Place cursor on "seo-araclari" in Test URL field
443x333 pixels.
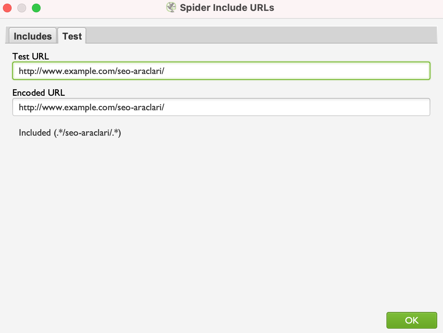tap(140, 71)
